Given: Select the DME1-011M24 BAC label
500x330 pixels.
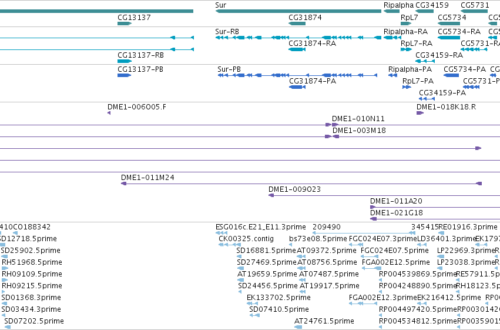Looking at the screenshot, I should [147, 177].
